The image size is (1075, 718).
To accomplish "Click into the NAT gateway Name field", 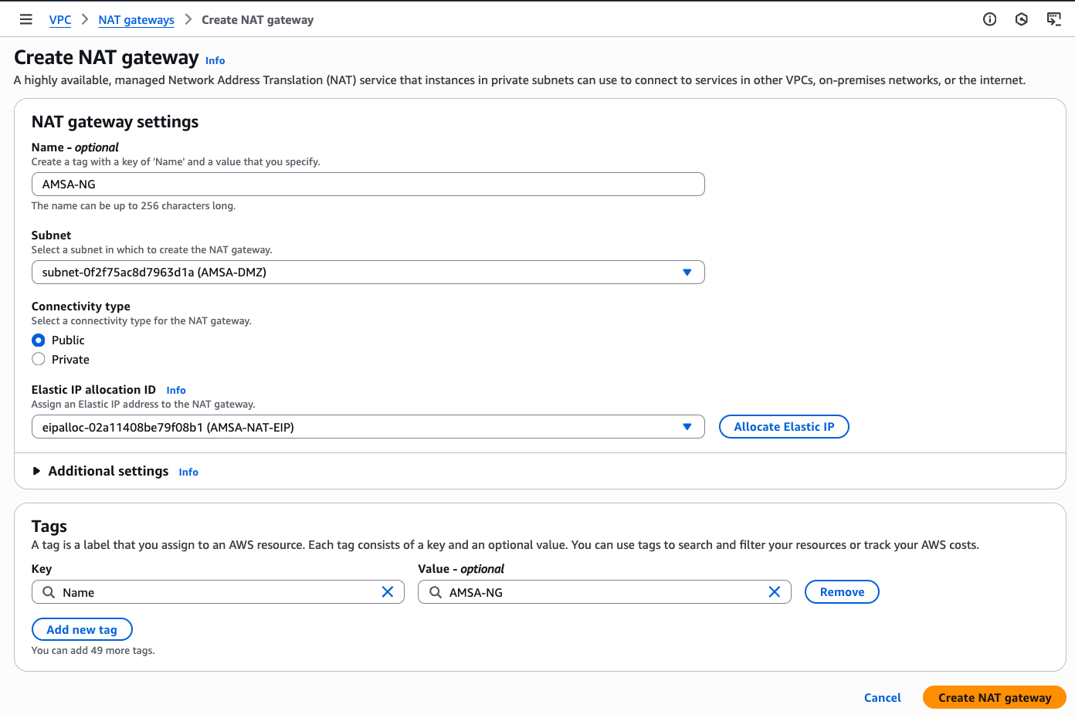I will point(368,185).
